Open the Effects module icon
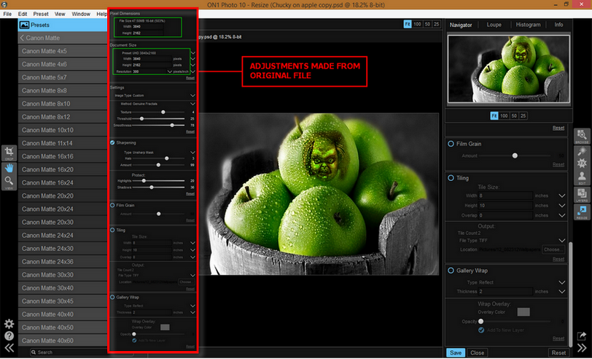Viewport: 592px width, 359px height. pos(582,163)
